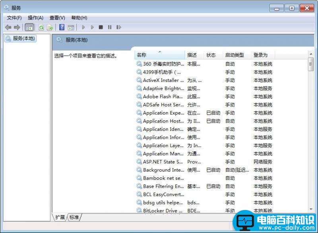
Task: Restart the selected service
Action: click(x=118, y=27)
